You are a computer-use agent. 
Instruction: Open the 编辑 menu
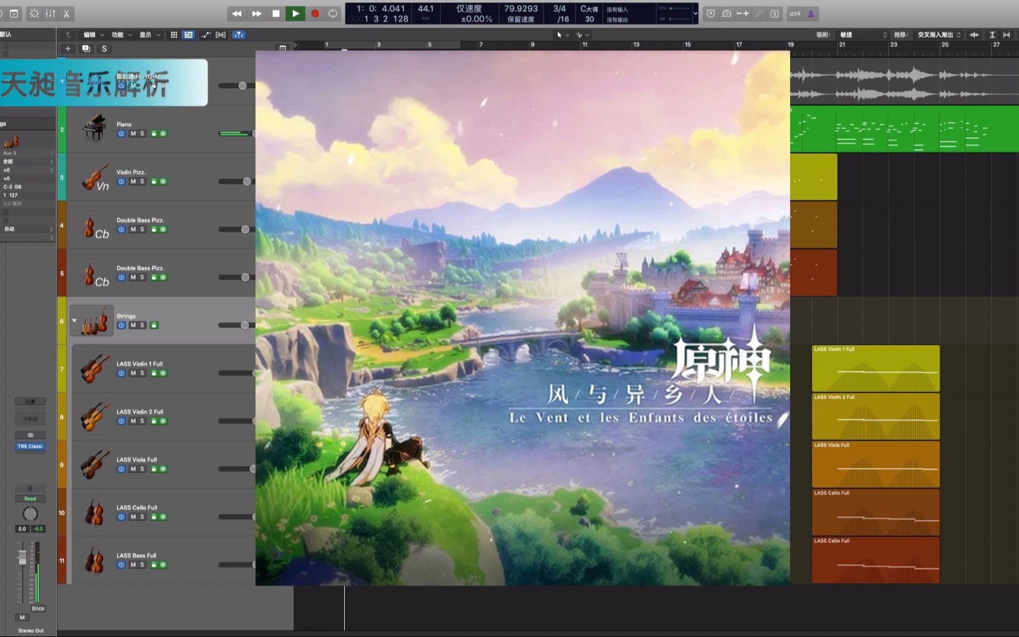click(x=93, y=35)
